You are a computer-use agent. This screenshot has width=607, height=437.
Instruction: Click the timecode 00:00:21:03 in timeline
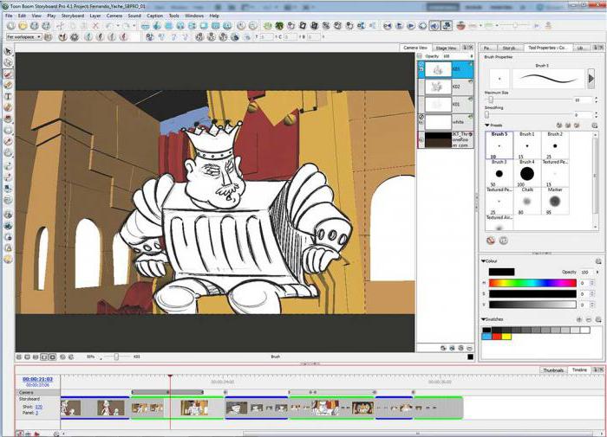pyautogui.click(x=37, y=379)
